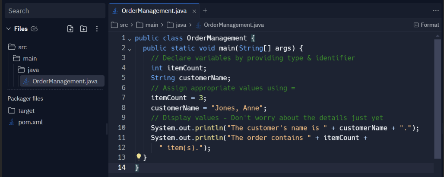Click the Search files input field
Image resolution: width=444 pixels, height=177 pixels.
coord(55,11)
